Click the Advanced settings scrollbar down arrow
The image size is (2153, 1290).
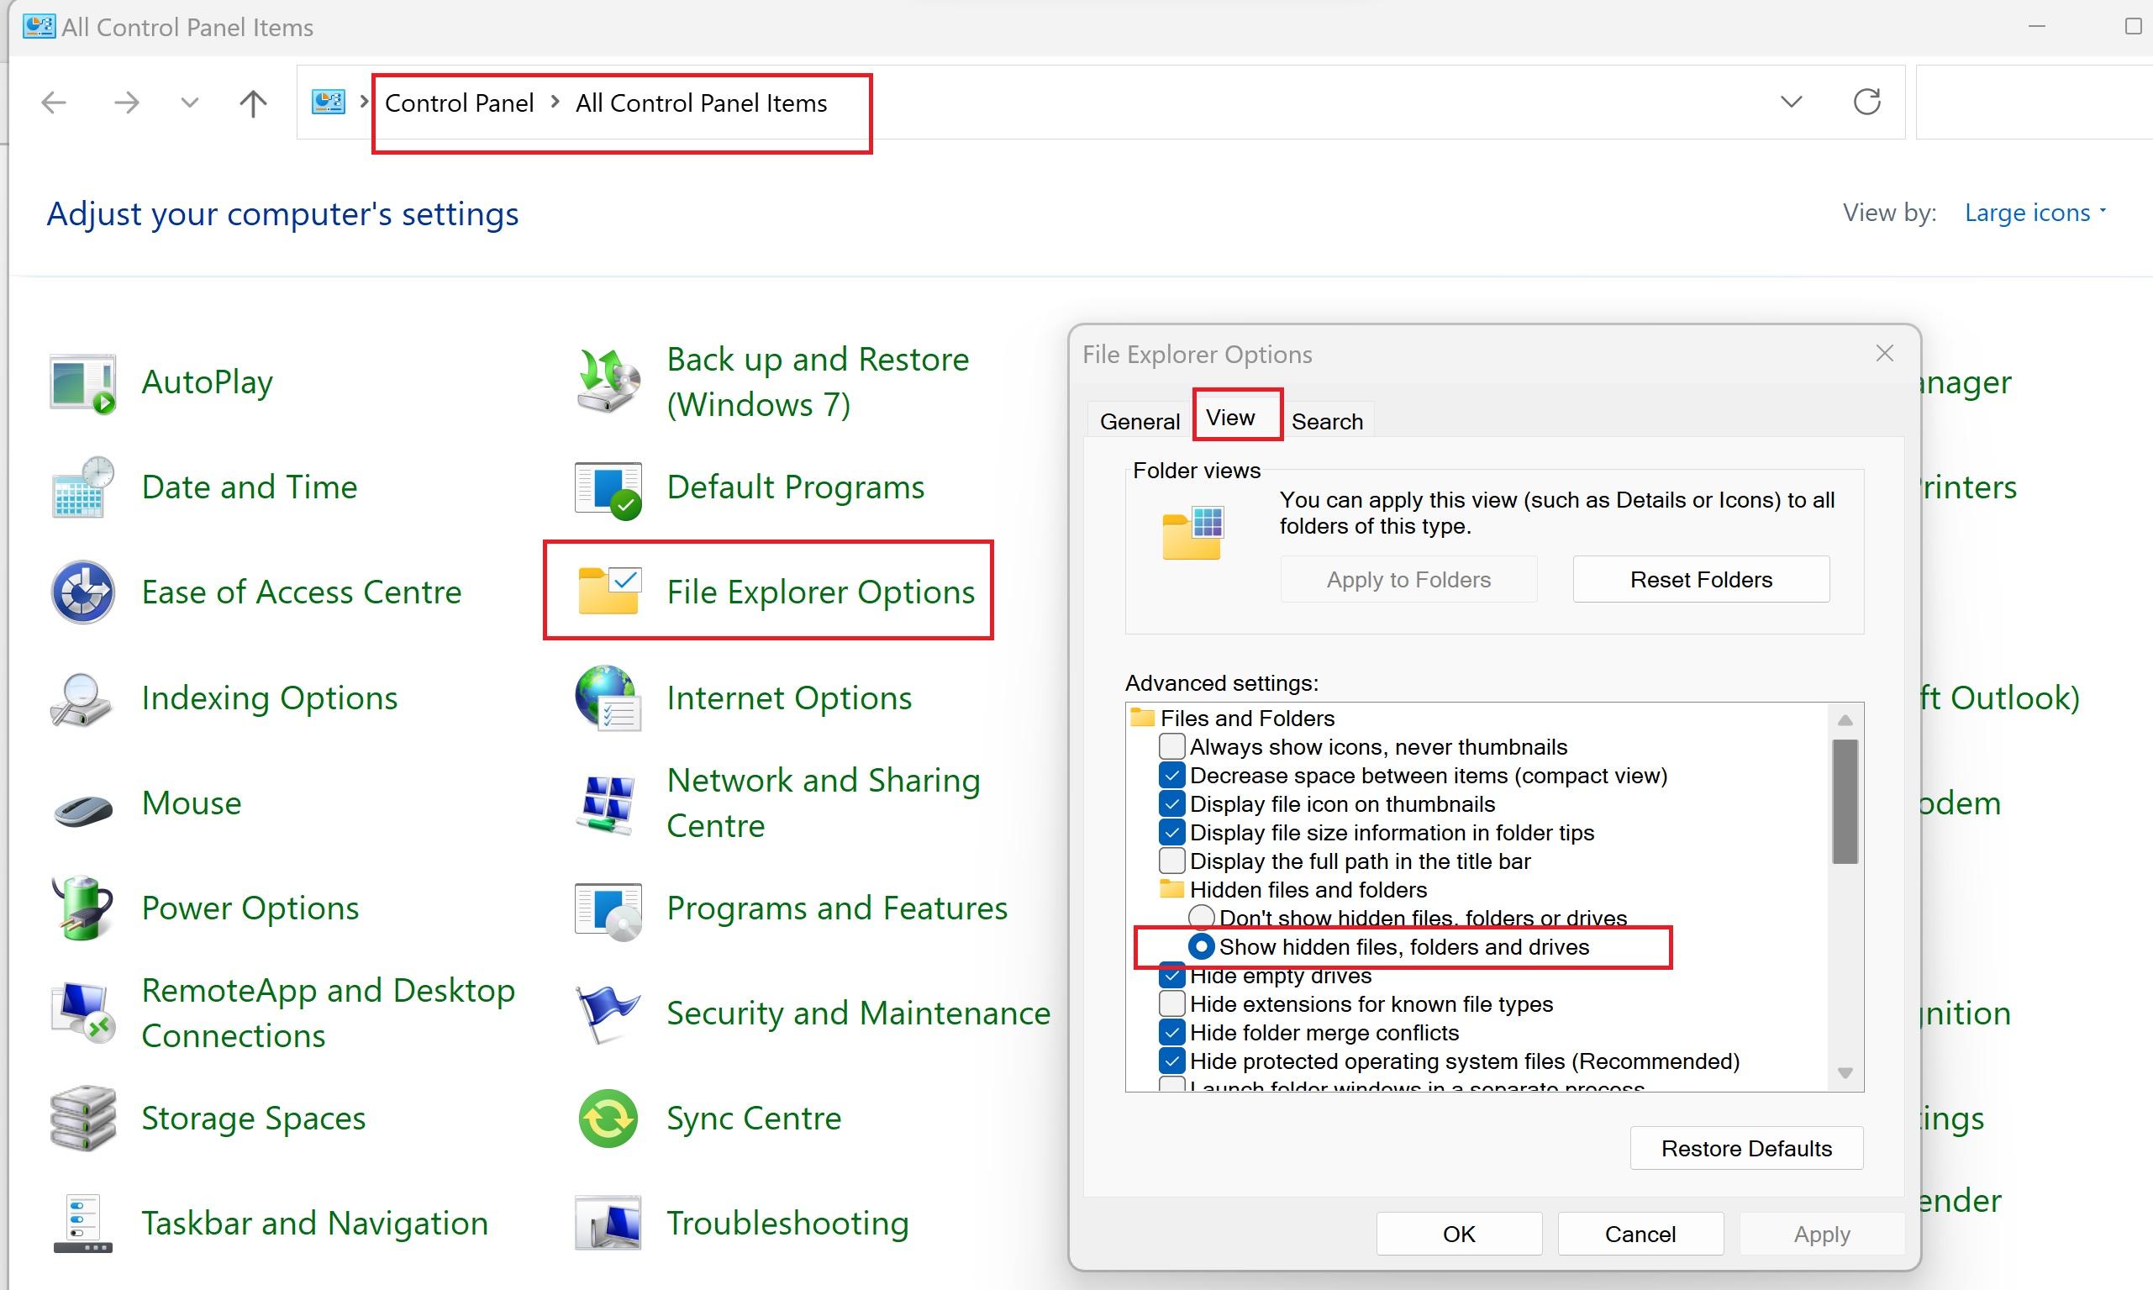click(1845, 1072)
